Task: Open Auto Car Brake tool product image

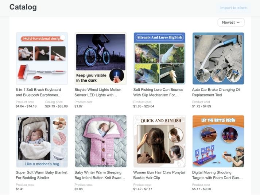Action: pyautogui.click(x=218, y=58)
